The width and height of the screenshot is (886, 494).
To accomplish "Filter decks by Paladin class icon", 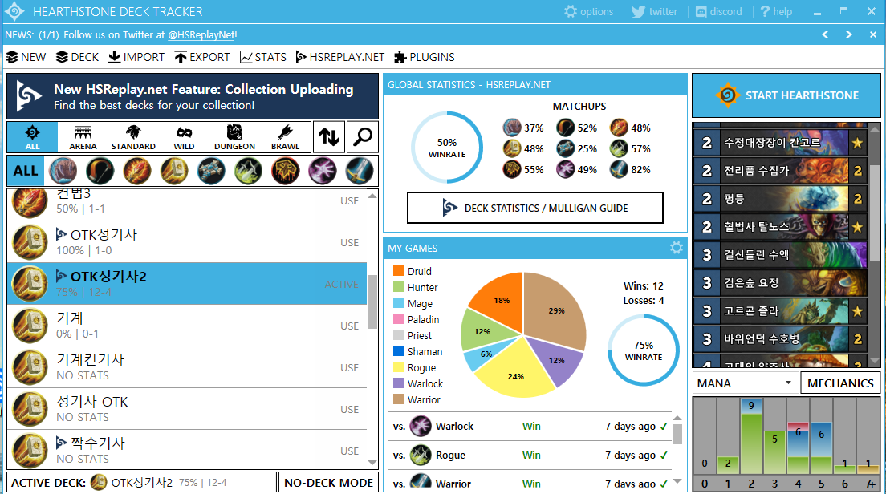I will (x=174, y=171).
